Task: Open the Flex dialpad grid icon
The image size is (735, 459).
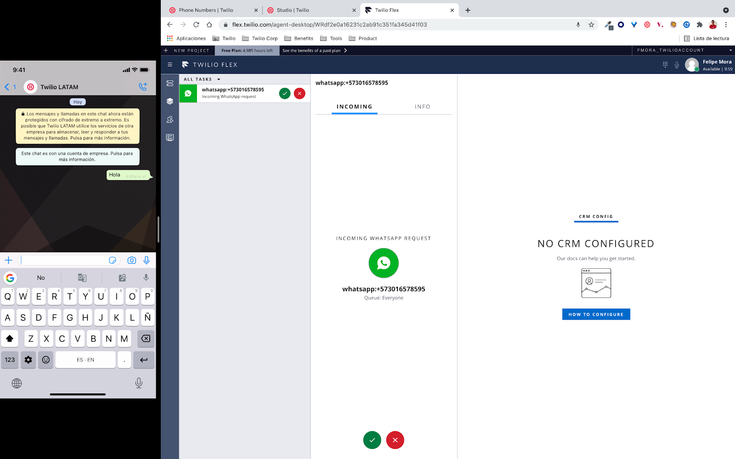Action: (665, 65)
